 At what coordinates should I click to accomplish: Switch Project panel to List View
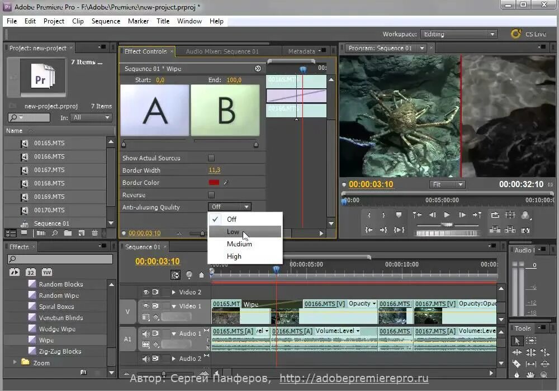[11, 233]
